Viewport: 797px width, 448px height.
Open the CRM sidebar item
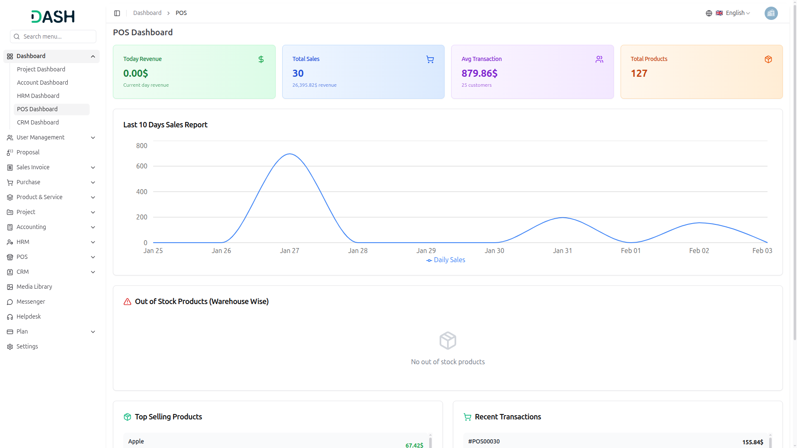click(x=51, y=272)
